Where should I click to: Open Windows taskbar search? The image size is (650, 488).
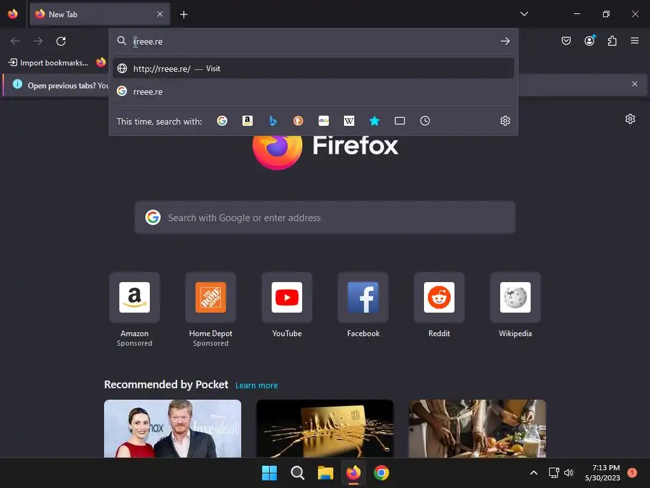point(298,473)
